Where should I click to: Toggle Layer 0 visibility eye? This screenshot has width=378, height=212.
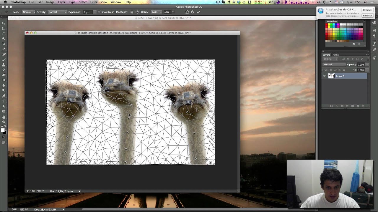[324, 76]
